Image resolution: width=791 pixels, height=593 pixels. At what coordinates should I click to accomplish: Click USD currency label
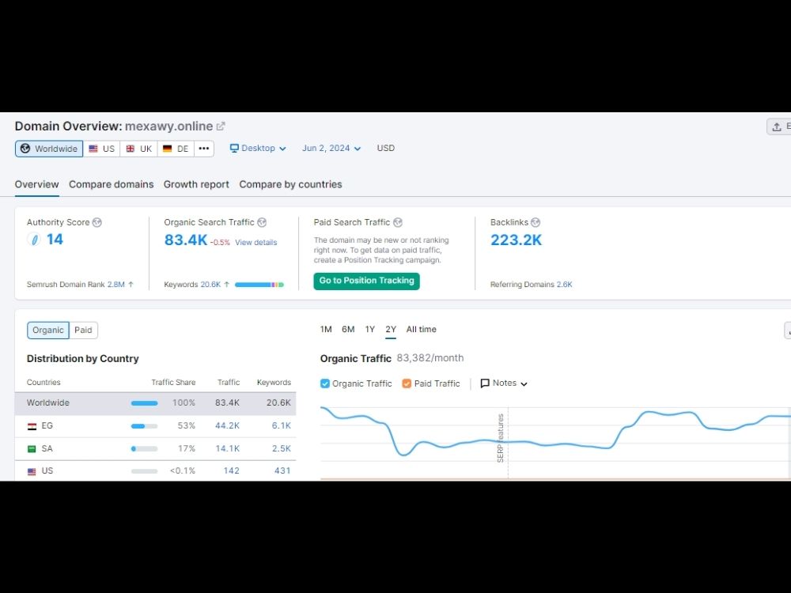(x=385, y=149)
